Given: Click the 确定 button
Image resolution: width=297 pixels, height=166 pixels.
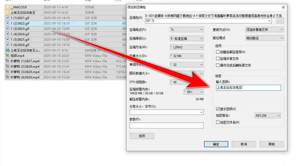Looking at the screenshot, I should click(x=216, y=144).
